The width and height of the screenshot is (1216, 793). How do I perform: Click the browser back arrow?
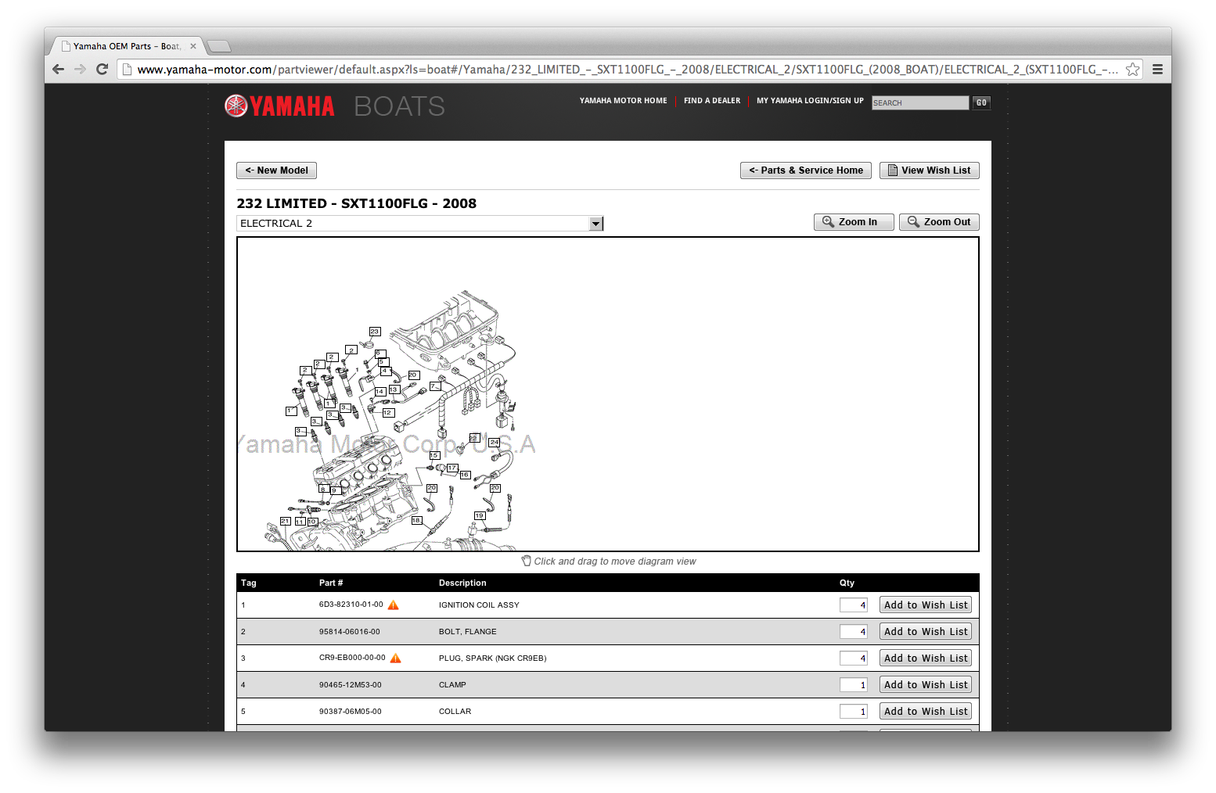[59, 70]
